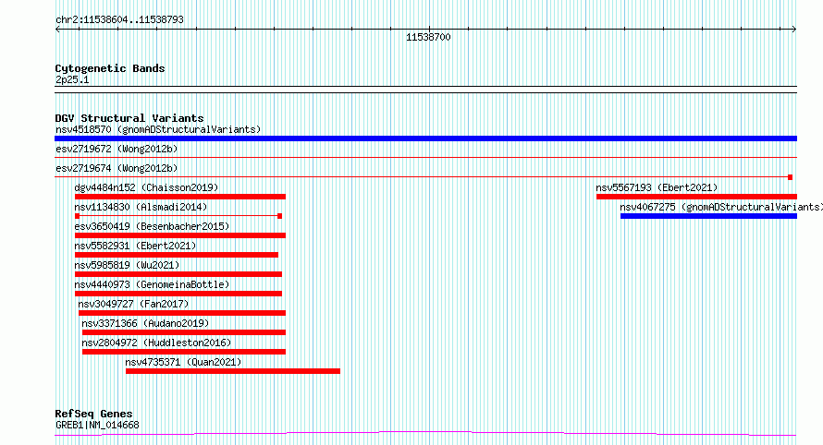Open the dgv4484n152 (Chaisson2019) variant bar
Viewport: 823px width, 445px height.
tap(180, 197)
